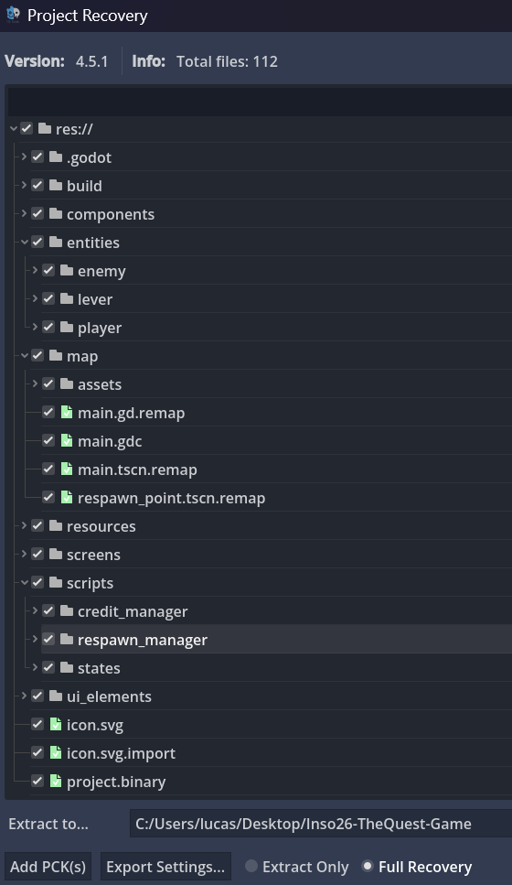Select the ui_elements tree item
Screen dimensions: 512x885
coord(109,696)
